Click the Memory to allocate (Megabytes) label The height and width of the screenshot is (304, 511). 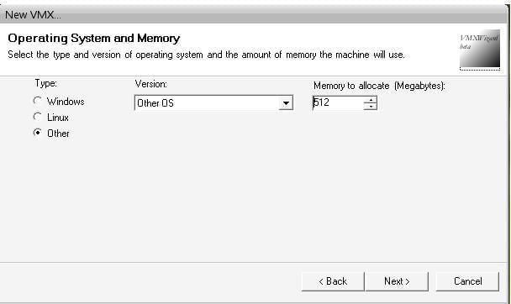tap(379, 86)
